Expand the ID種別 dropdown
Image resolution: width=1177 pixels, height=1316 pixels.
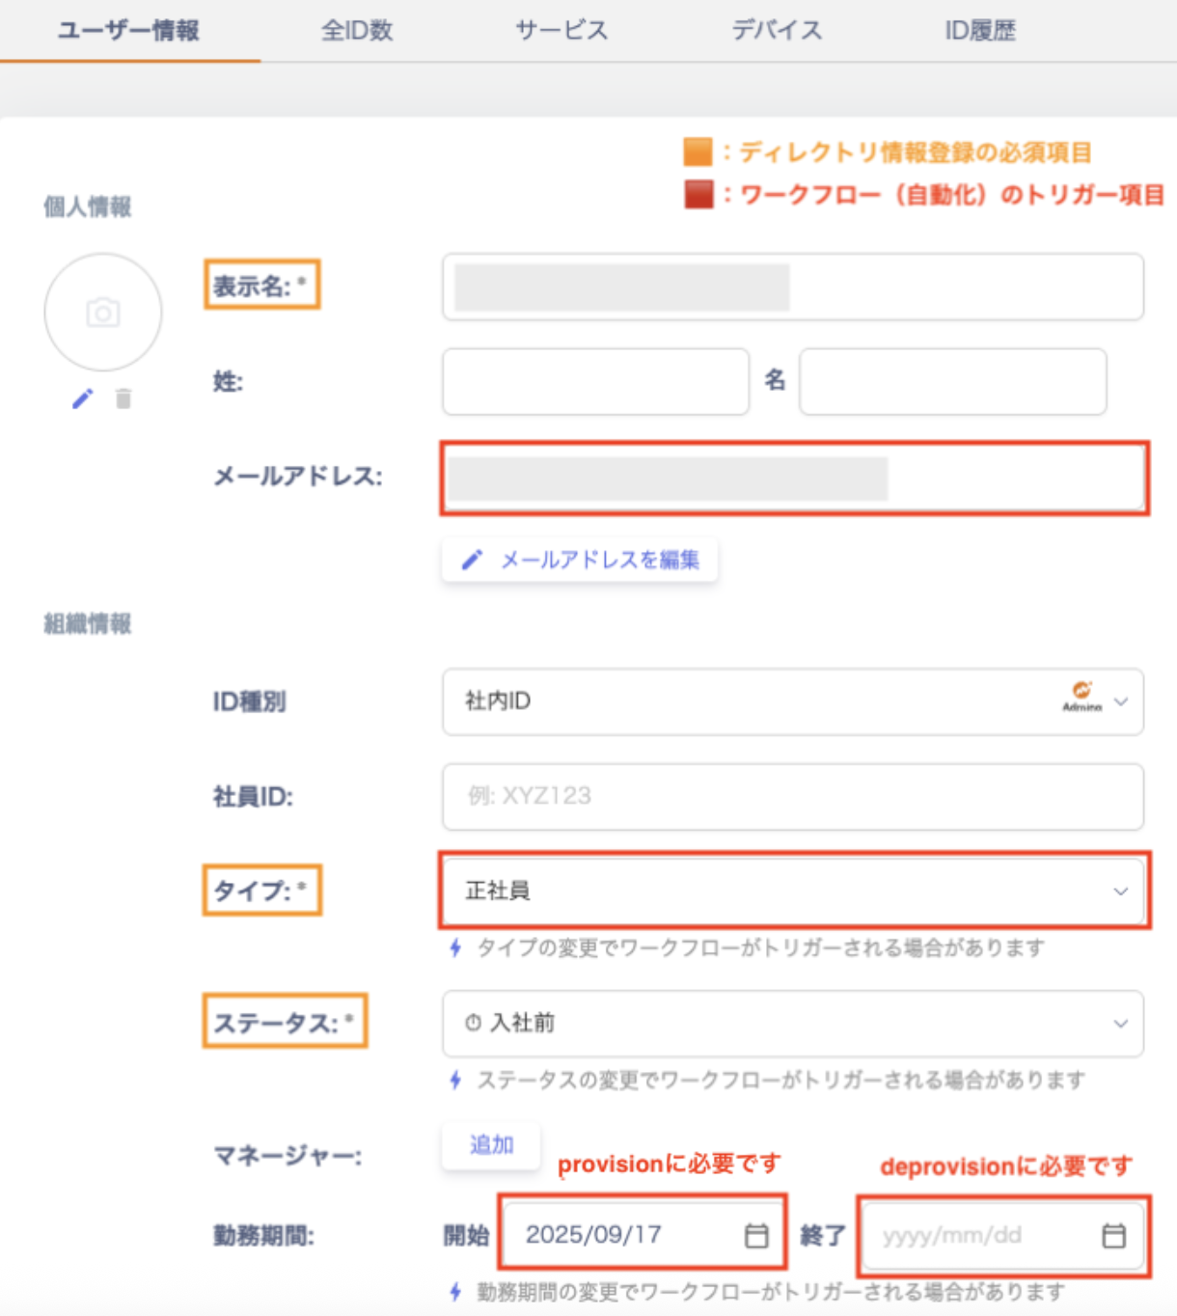pos(1121,701)
